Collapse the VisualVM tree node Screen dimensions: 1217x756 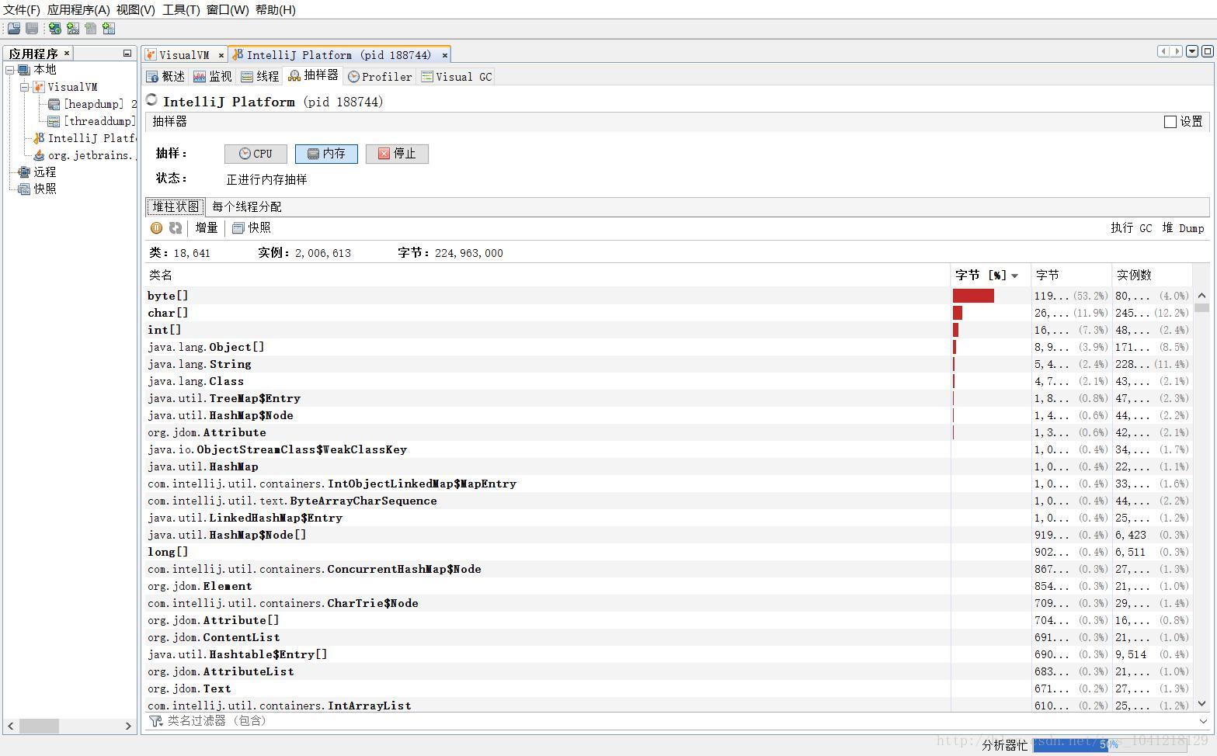pos(25,87)
